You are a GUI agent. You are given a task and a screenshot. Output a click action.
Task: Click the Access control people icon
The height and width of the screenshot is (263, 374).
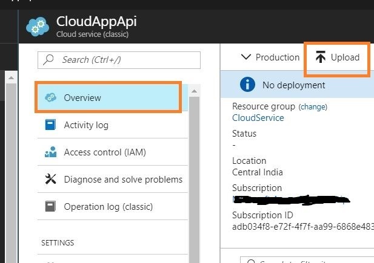coord(51,152)
